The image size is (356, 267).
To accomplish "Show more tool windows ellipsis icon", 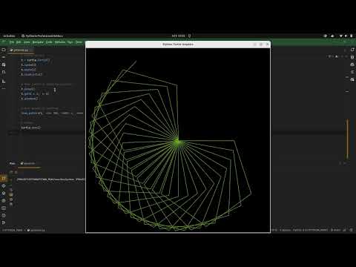I will click(4, 88).
